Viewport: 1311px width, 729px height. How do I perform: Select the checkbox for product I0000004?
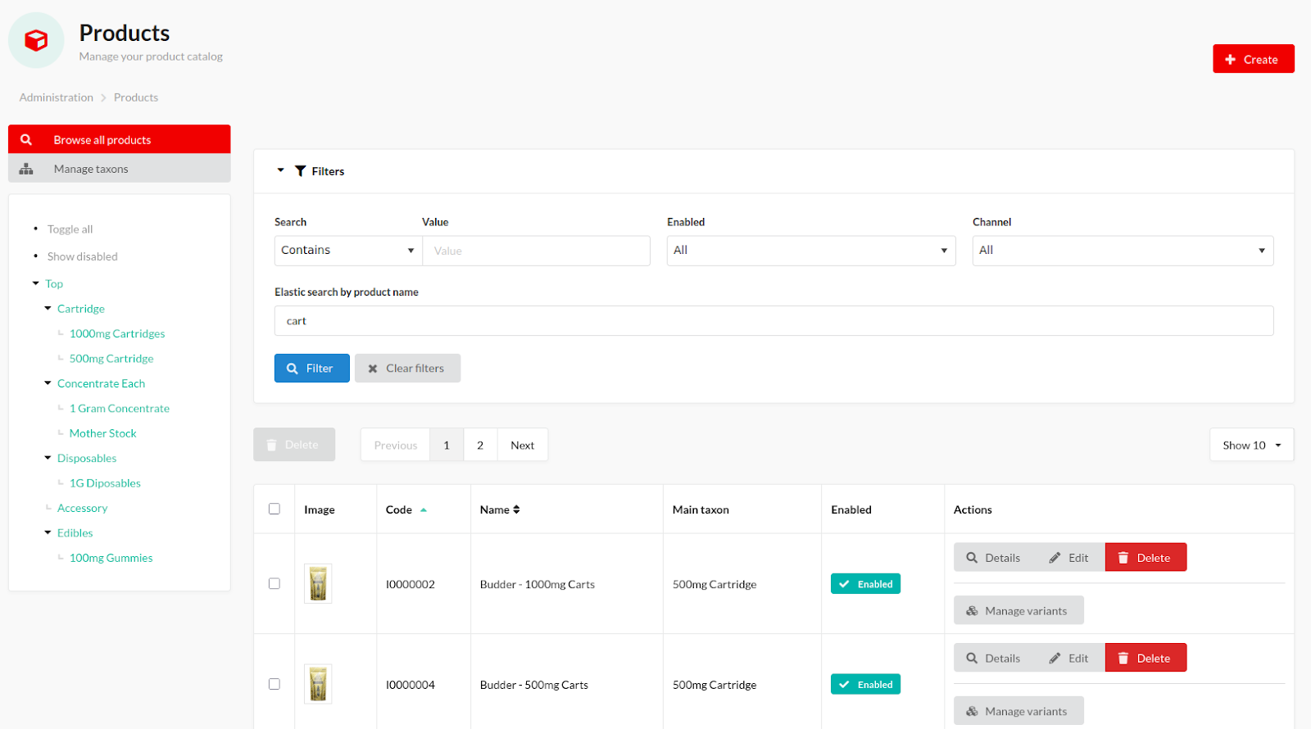(274, 684)
